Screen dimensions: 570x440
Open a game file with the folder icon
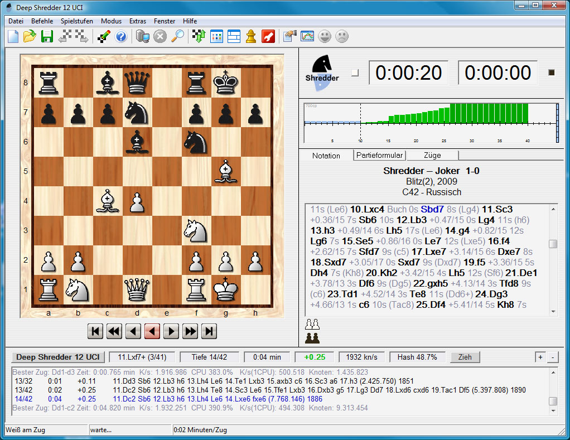30,36
